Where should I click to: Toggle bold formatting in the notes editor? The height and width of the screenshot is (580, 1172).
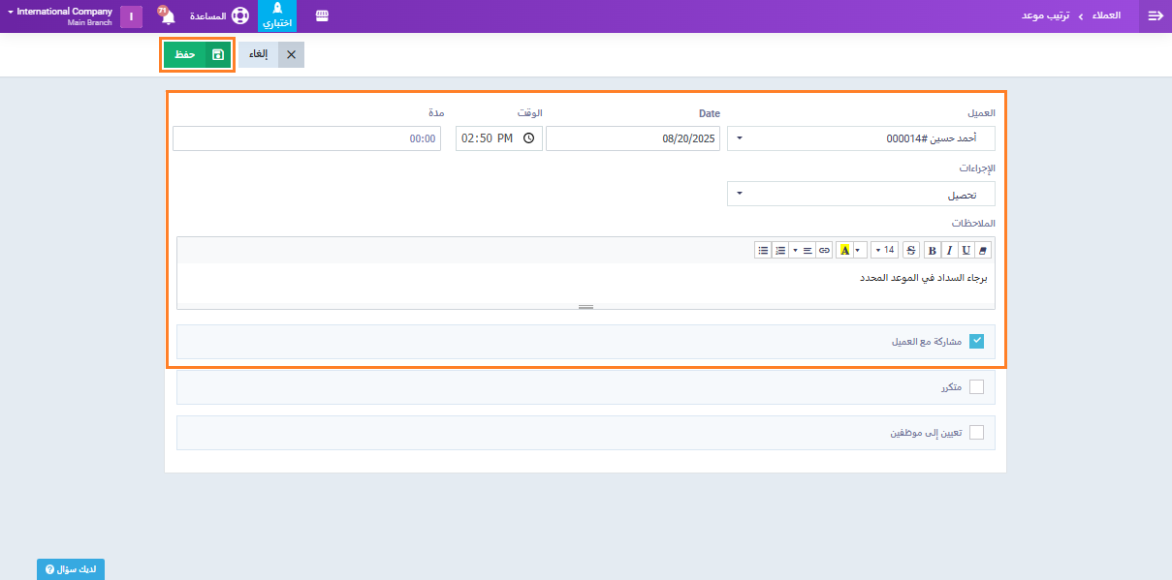932,250
